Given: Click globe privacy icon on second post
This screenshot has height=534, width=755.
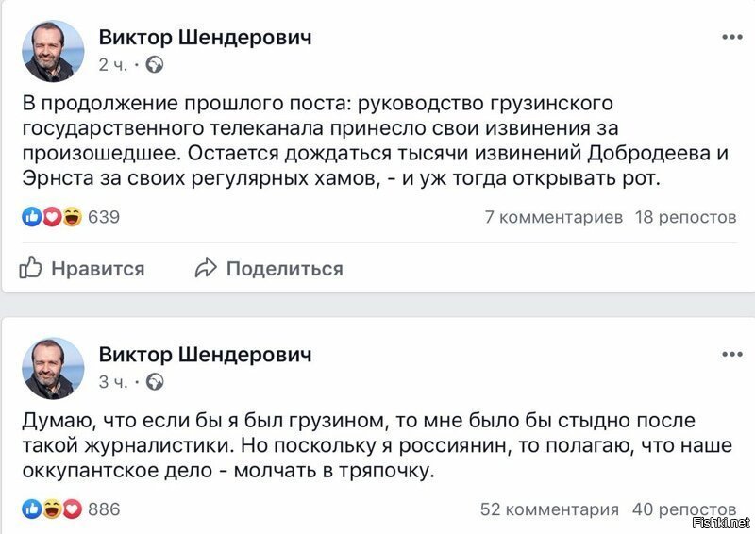Looking at the screenshot, I should point(155,382).
